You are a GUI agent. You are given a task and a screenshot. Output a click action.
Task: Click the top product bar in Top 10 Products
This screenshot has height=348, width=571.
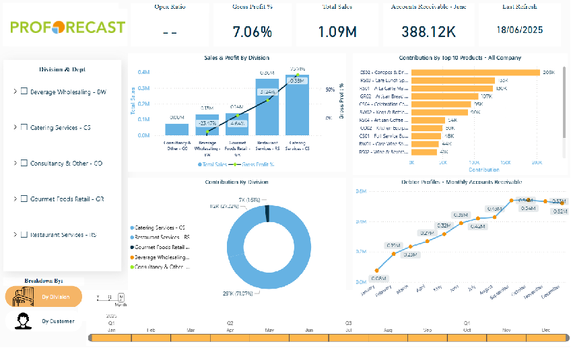[475, 72]
